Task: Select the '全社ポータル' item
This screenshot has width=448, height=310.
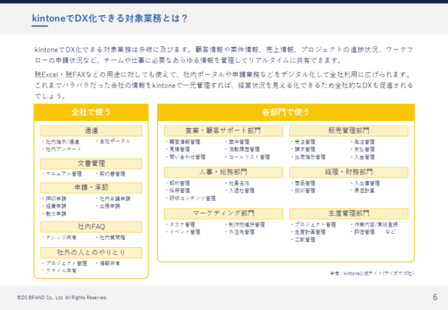Action: (115, 141)
